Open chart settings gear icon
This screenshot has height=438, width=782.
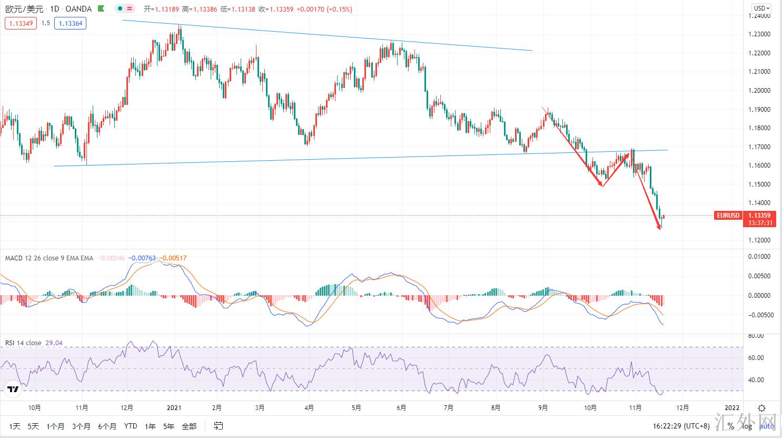762,408
